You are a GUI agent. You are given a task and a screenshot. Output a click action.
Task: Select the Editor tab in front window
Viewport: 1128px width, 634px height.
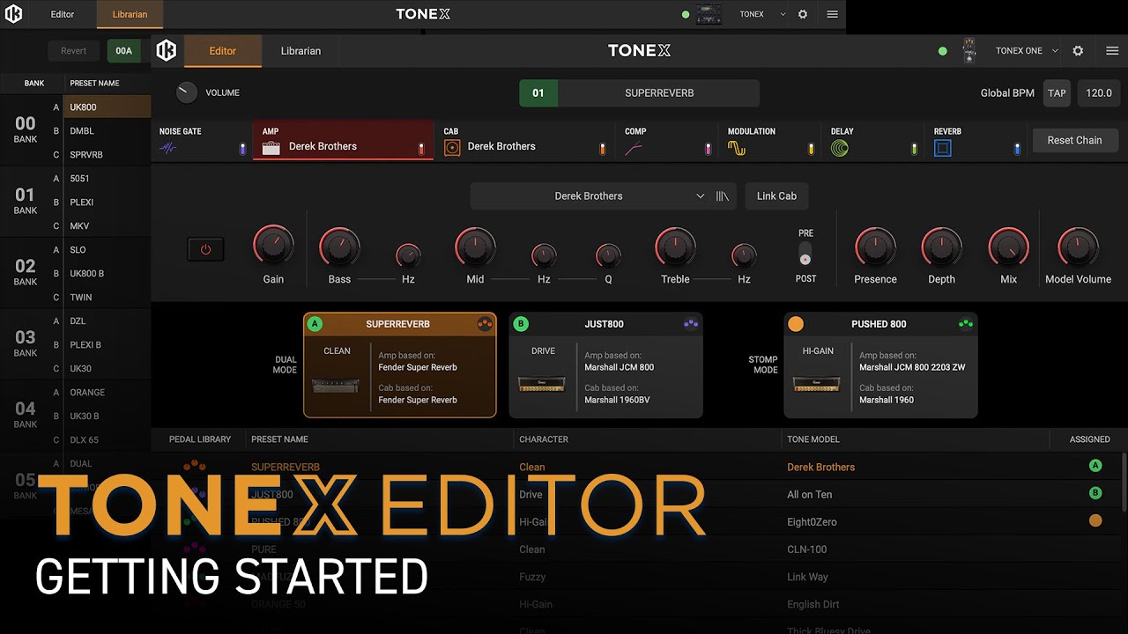[x=222, y=51]
